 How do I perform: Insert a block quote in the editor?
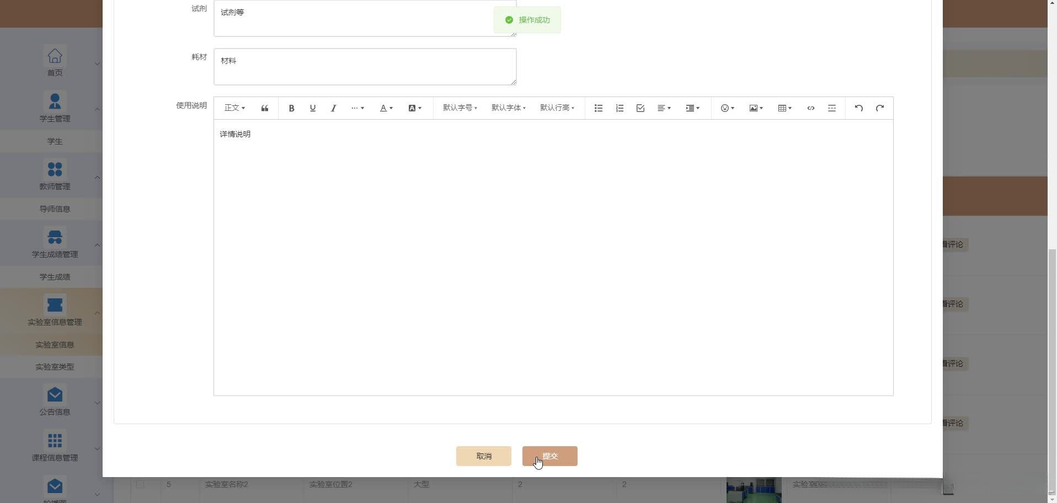coord(265,108)
